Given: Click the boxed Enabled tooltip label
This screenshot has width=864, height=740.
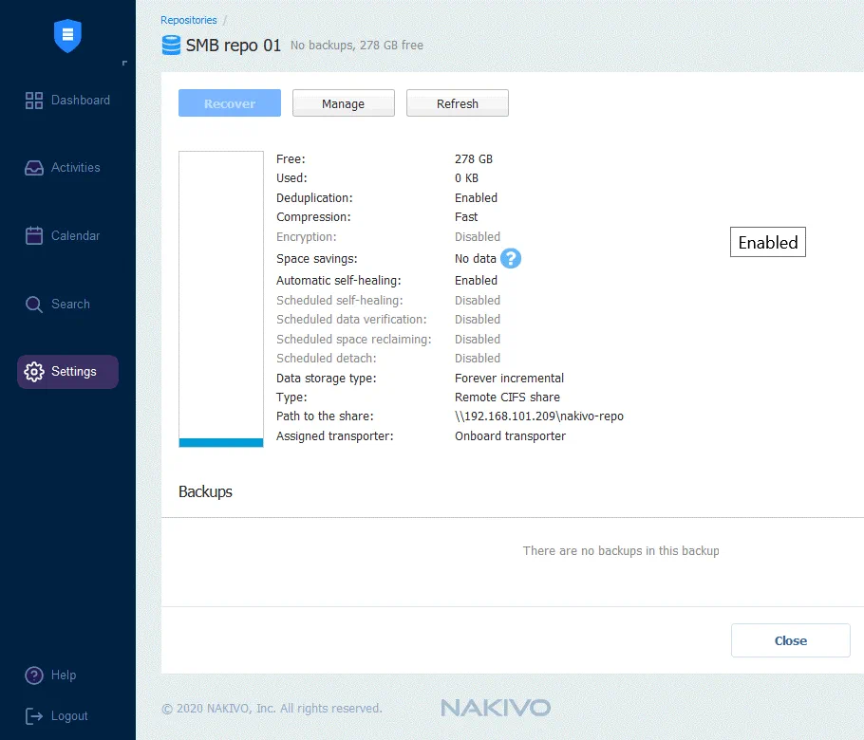Looking at the screenshot, I should tap(767, 243).
